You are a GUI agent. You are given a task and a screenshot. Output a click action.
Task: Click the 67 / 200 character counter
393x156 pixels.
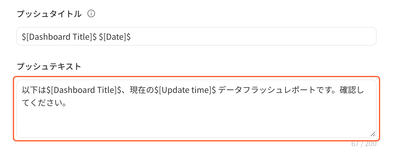364,144
